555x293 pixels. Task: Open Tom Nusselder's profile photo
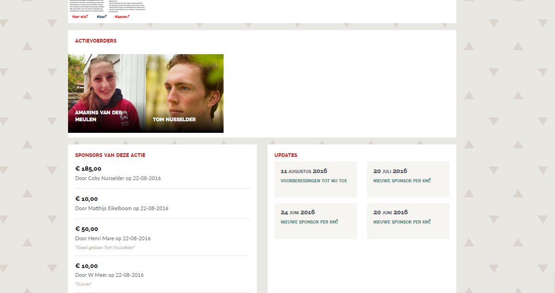[185, 94]
